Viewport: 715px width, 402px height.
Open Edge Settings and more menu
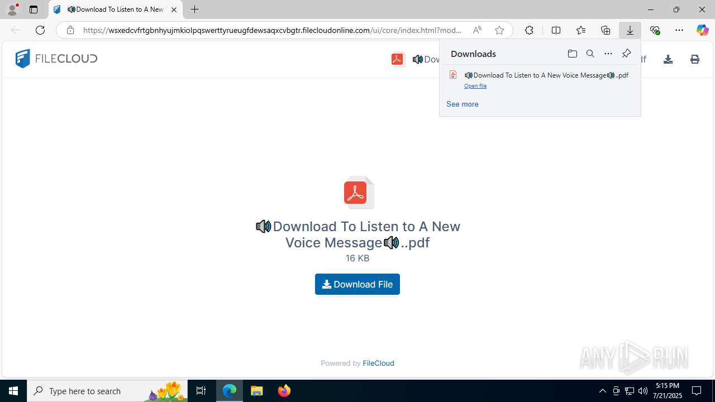(x=679, y=30)
